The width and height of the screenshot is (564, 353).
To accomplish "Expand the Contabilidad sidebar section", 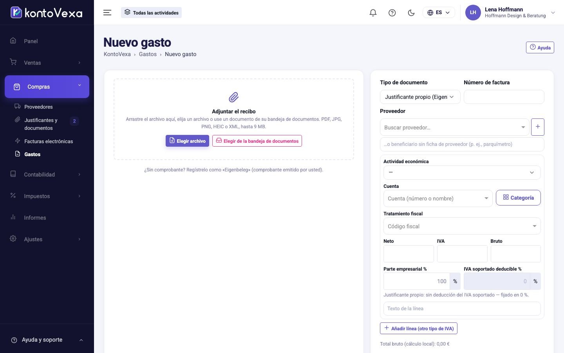I will click(x=47, y=175).
